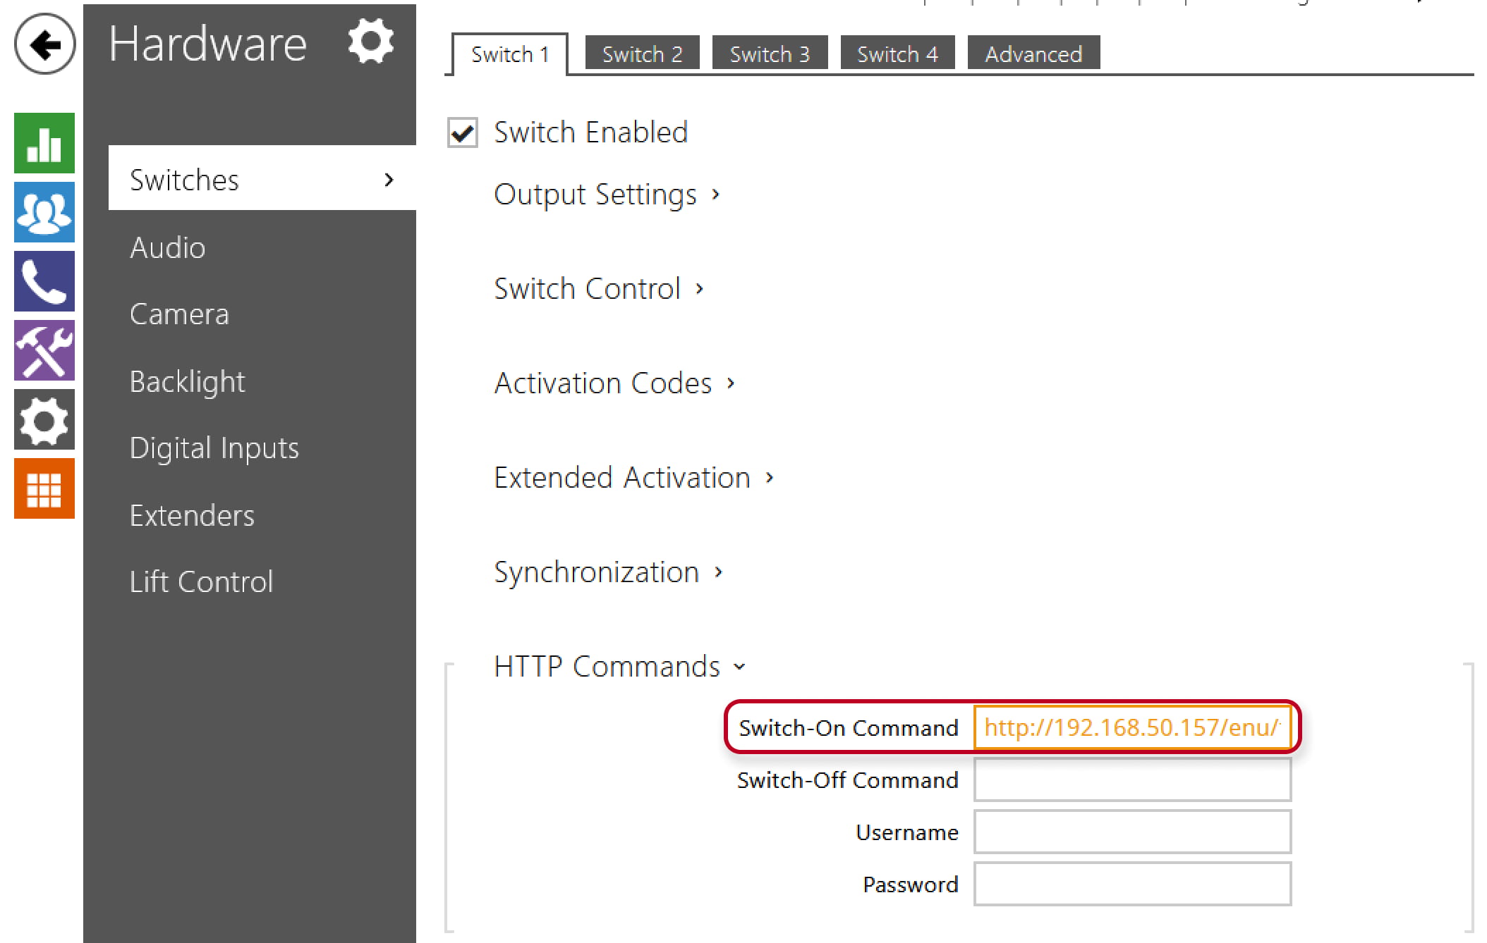Open the Calling phone icon

(44, 281)
